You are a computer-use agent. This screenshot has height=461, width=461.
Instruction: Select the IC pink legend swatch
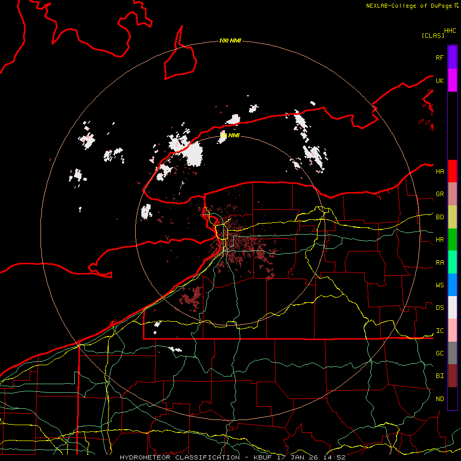coord(452,330)
